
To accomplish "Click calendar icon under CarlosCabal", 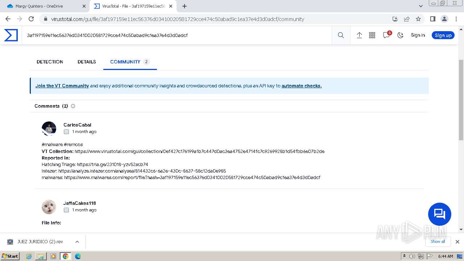I will (x=66, y=132).
